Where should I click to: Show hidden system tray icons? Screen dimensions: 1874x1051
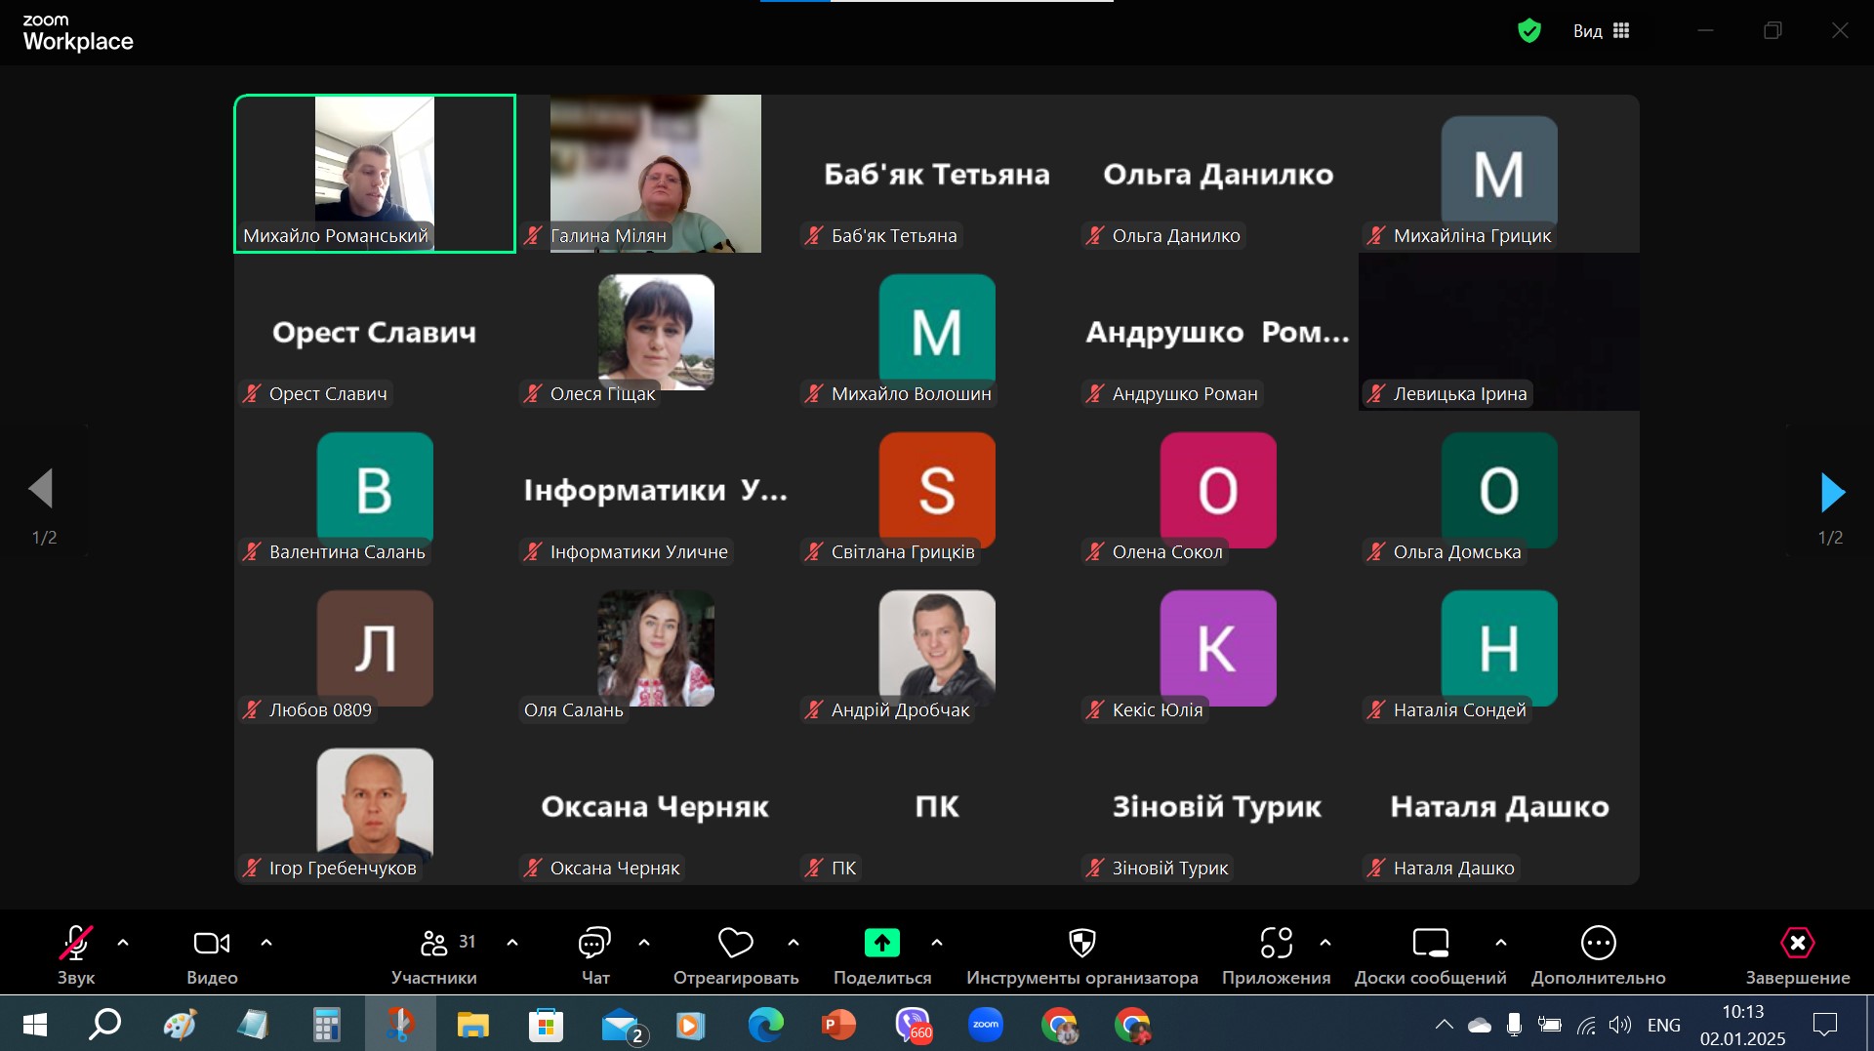(1445, 1025)
